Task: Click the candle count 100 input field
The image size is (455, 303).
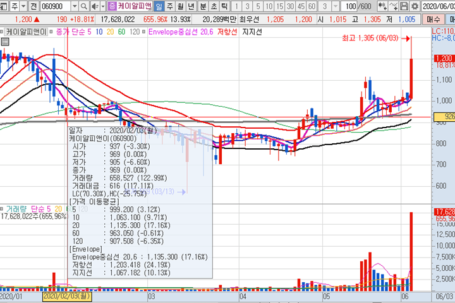Action: (x=349, y=6)
